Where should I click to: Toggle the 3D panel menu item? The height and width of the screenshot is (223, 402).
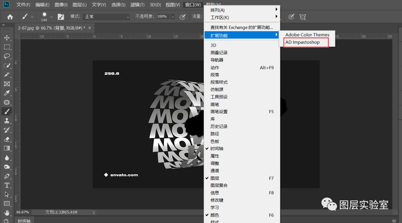tap(242, 45)
